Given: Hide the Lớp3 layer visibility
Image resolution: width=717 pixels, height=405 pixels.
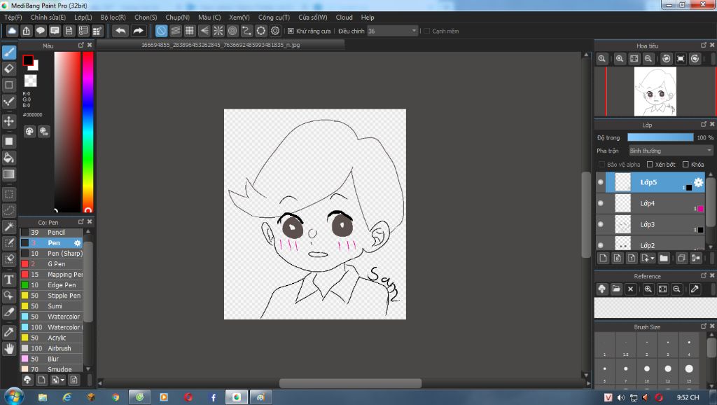Looking at the screenshot, I should [600, 224].
